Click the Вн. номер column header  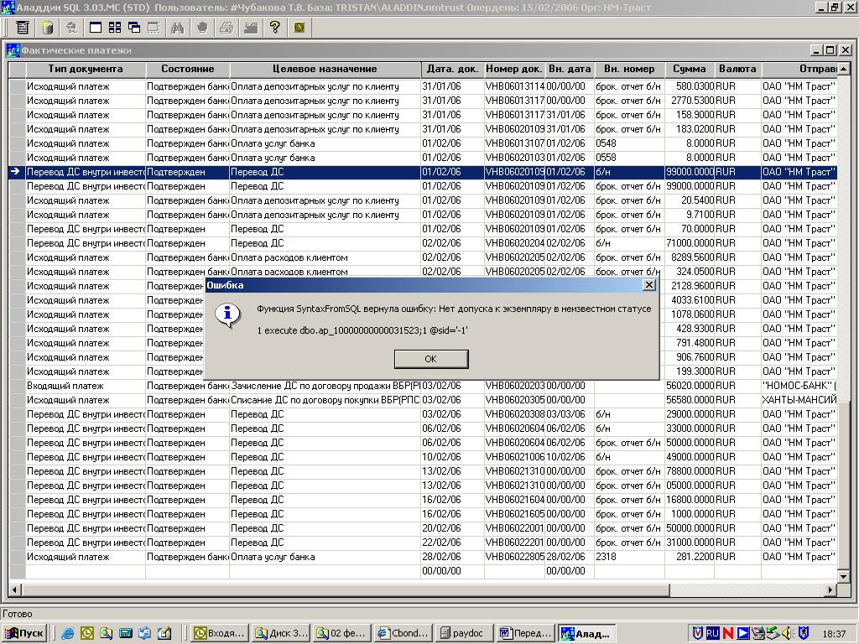629,70
